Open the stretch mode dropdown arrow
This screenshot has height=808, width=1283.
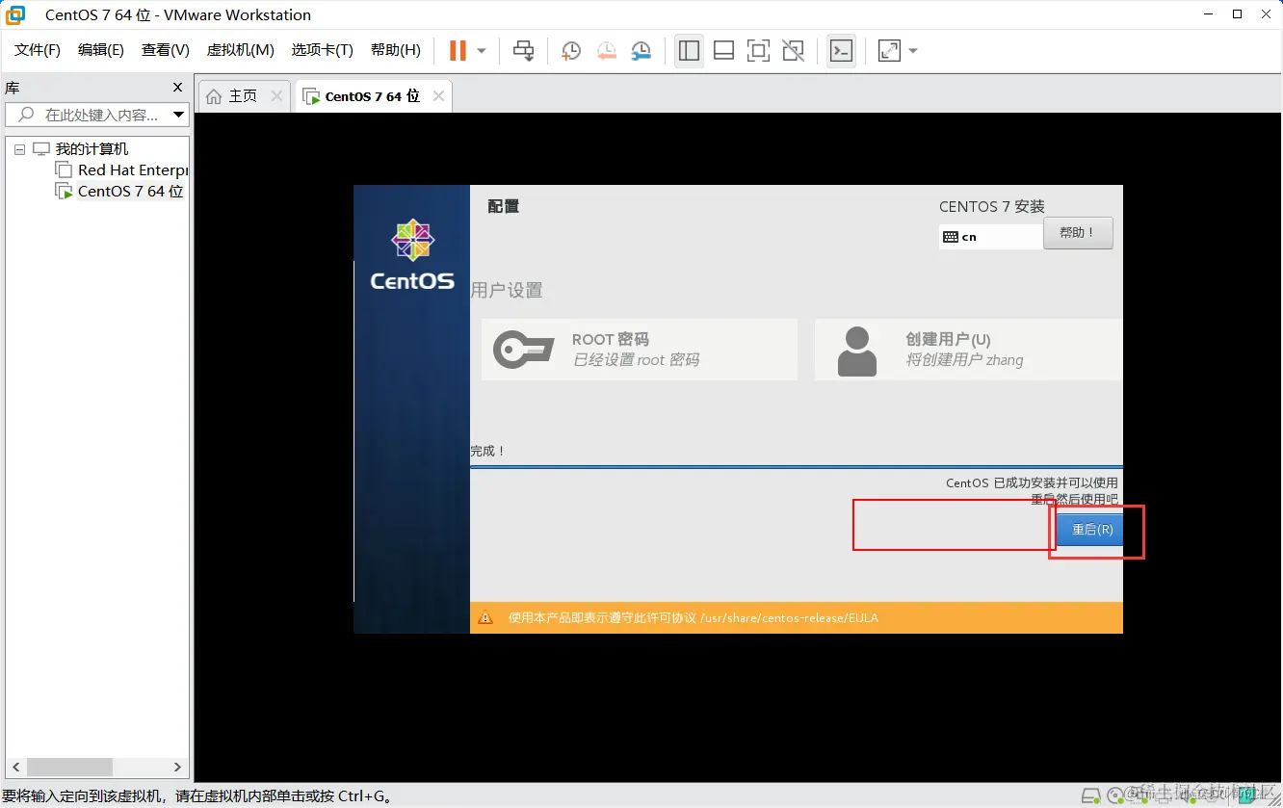pyautogui.click(x=913, y=50)
